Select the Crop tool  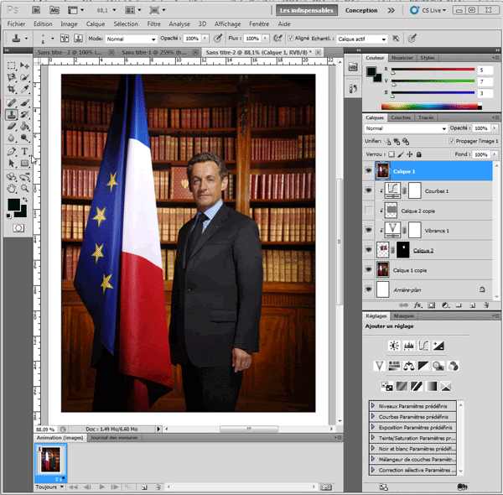click(11, 89)
